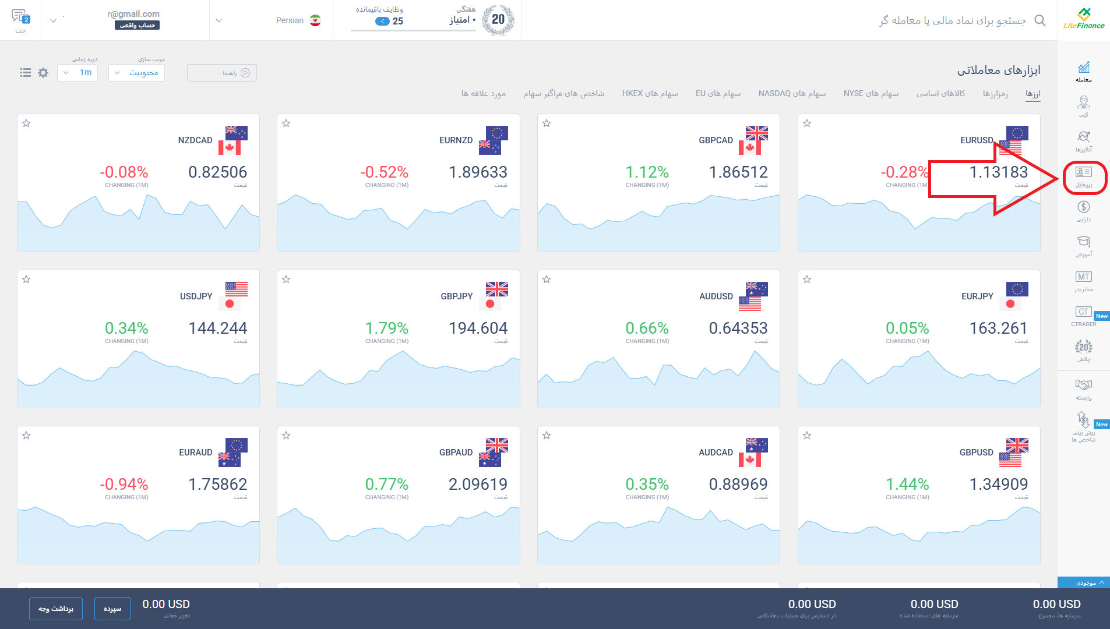Image resolution: width=1110 pixels, height=629 pixels.
Task: Favorite GBPCAD with its star
Action: point(547,123)
